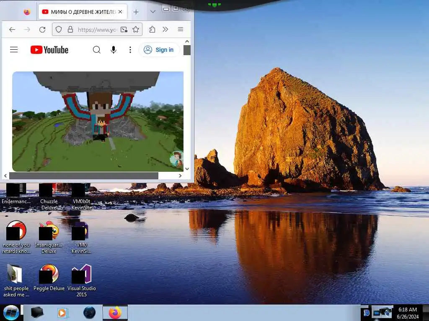Viewport: 429px width, 321px height.
Task: Click the Sign in button
Action: tap(159, 50)
